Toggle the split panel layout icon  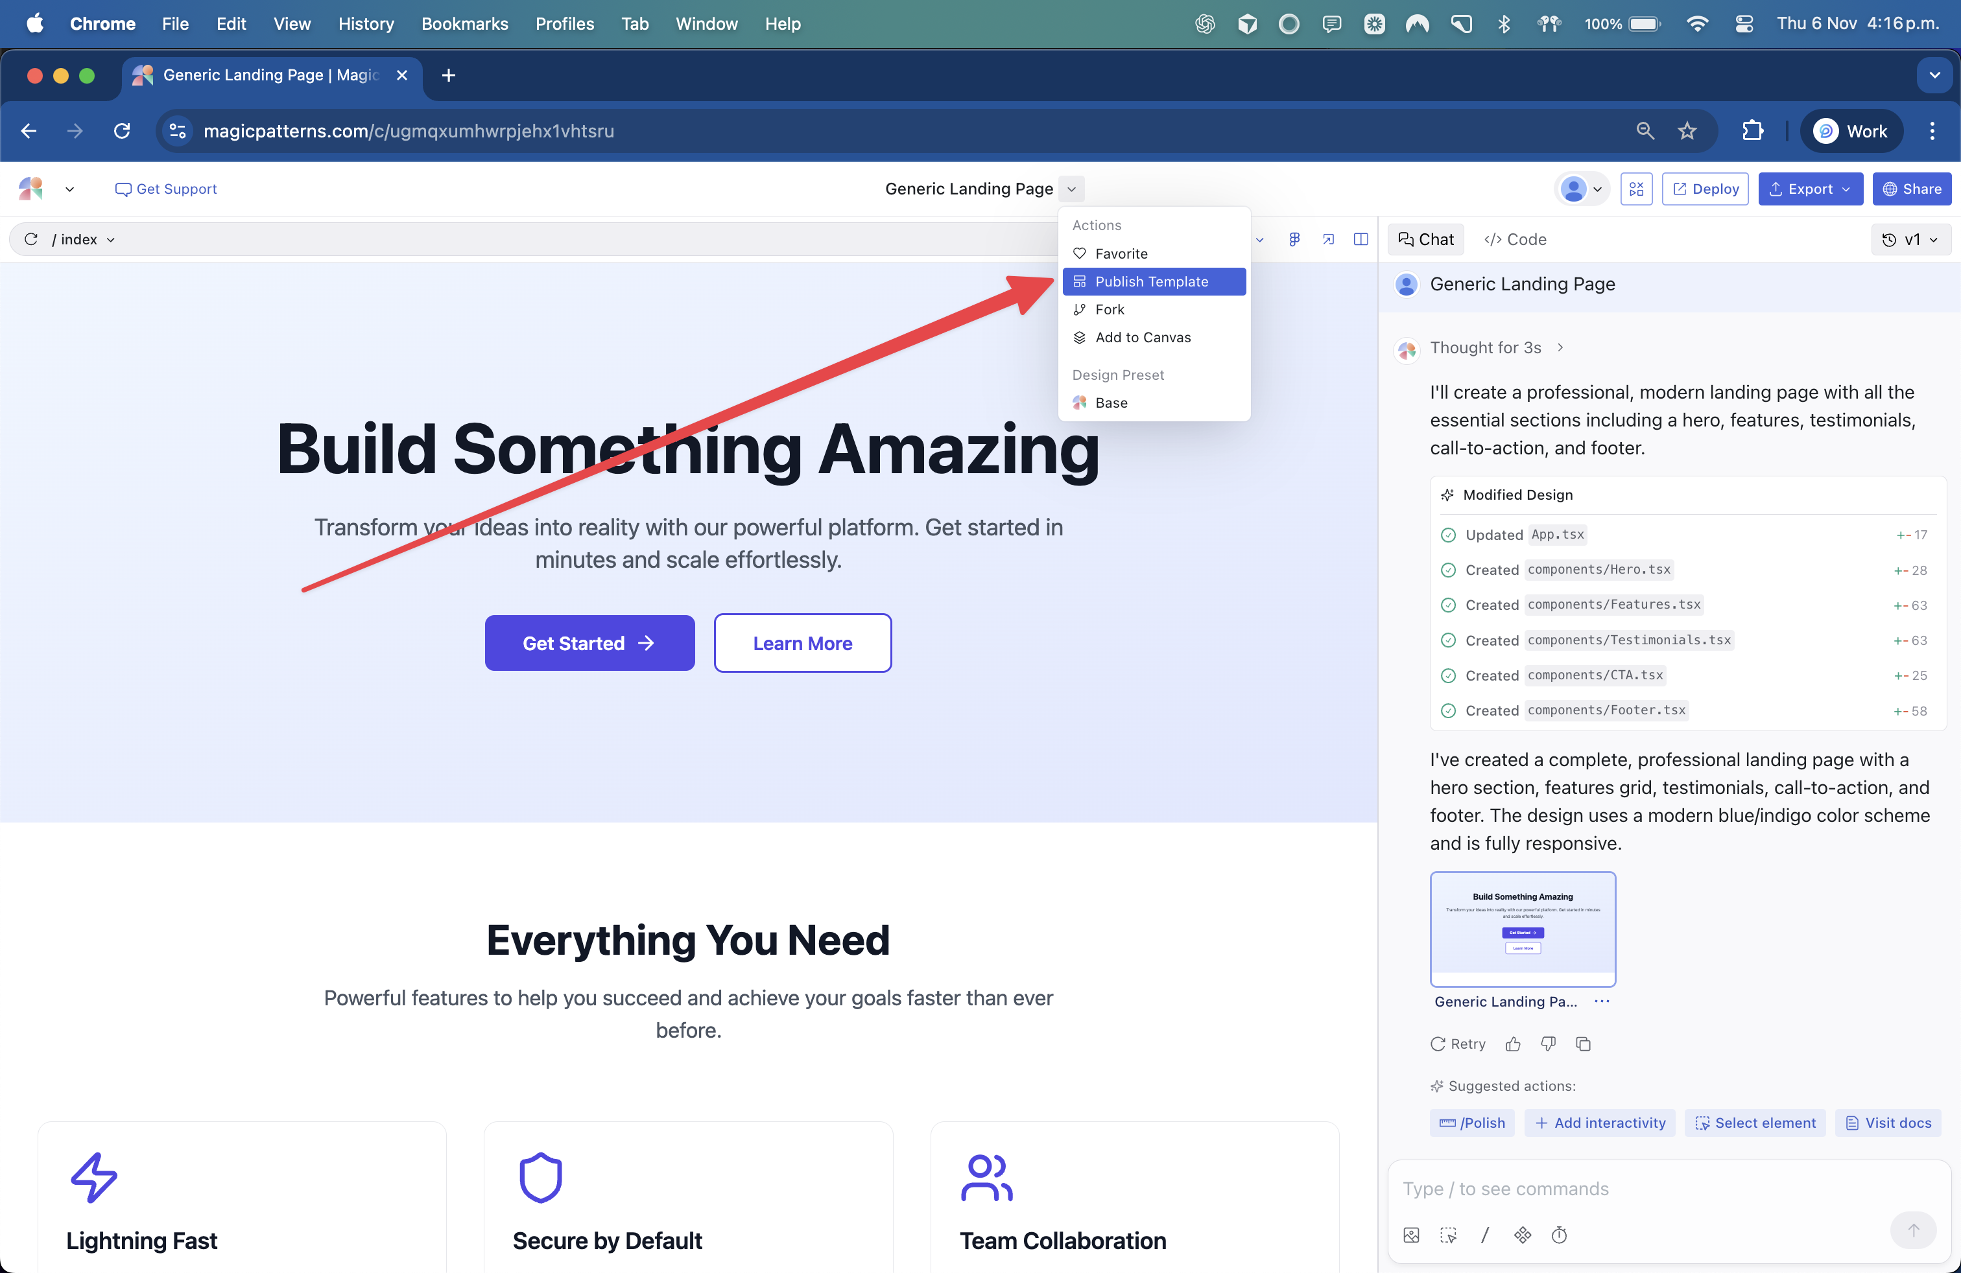click(1361, 240)
